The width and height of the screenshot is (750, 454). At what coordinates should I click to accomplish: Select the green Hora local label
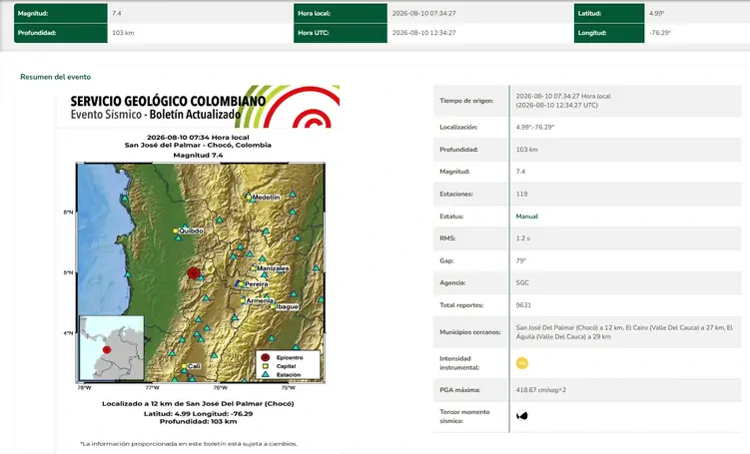341,13
